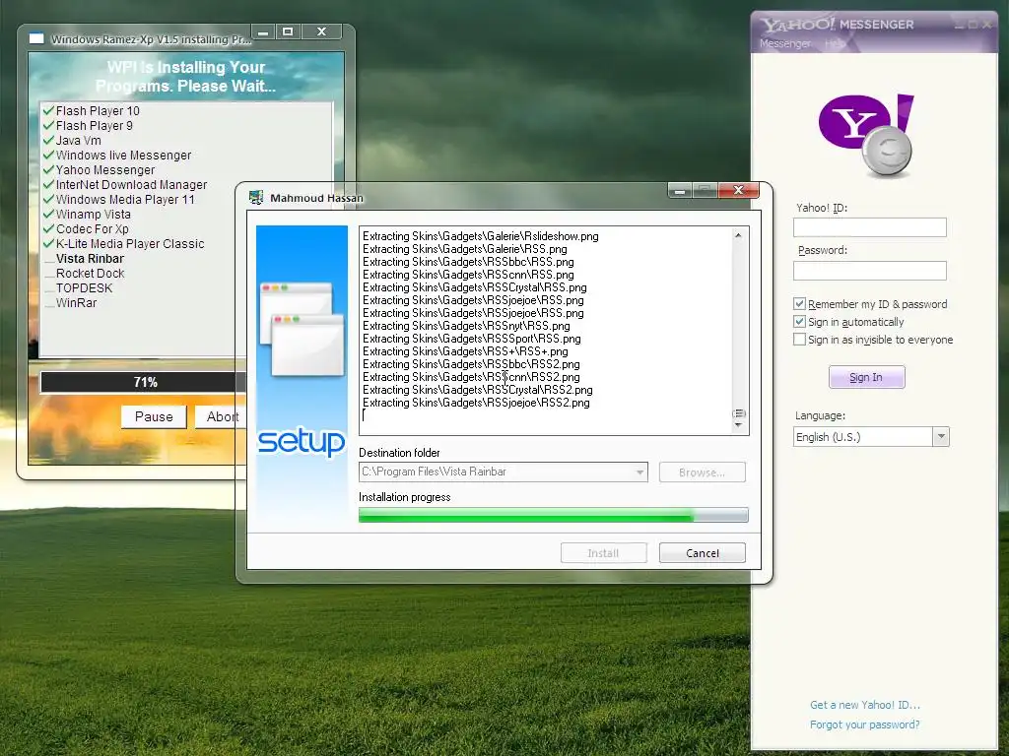
Task: Select Vista Rinbar in the install list
Action: tap(90, 259)
